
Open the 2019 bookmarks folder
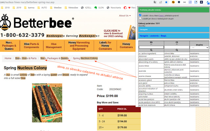tap(17, 7)
